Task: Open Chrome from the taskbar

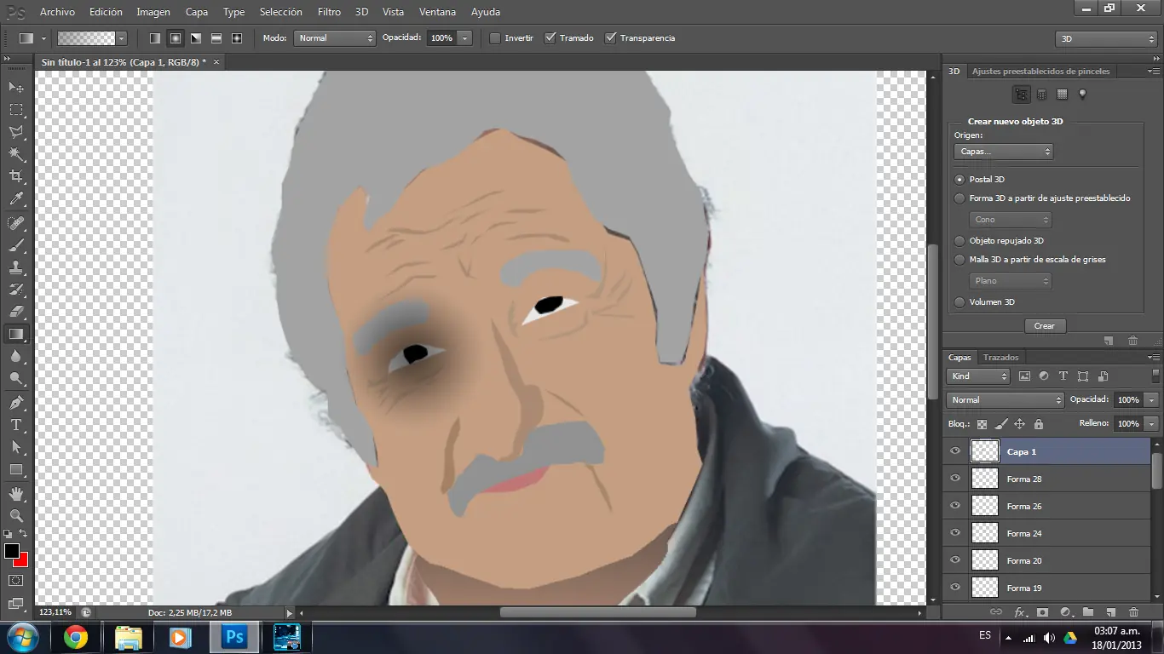Action: [76, 637]
